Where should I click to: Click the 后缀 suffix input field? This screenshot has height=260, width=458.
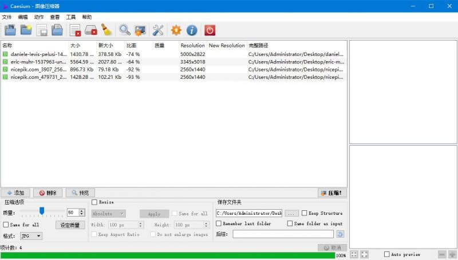(x=283, y=234)
